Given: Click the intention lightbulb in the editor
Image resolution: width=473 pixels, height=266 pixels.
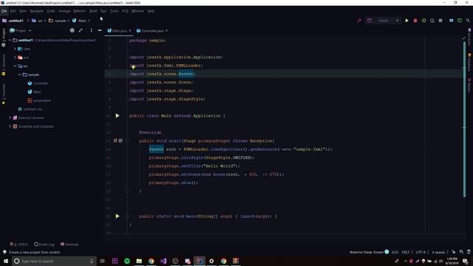Looking at the screenshot, I should point(133,67).
